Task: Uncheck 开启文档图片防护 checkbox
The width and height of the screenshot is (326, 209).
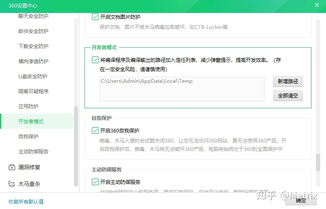Action: click(95, 17)
